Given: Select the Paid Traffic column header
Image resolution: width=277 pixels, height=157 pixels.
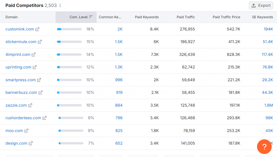Looking at the screenshot, I should click(x=186, y=17).
